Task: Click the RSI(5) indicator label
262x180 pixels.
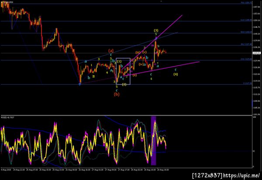Action: pos(8,117)
